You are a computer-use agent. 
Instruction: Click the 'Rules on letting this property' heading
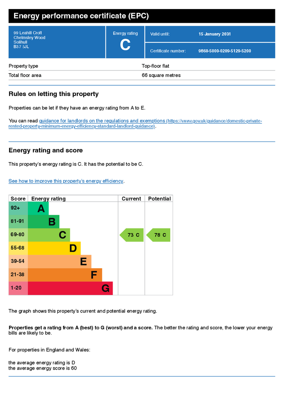(53, 94)
